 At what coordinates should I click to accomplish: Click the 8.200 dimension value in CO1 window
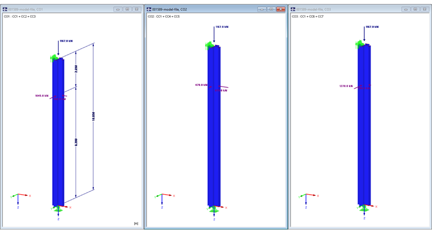click(x=76, y=142)
